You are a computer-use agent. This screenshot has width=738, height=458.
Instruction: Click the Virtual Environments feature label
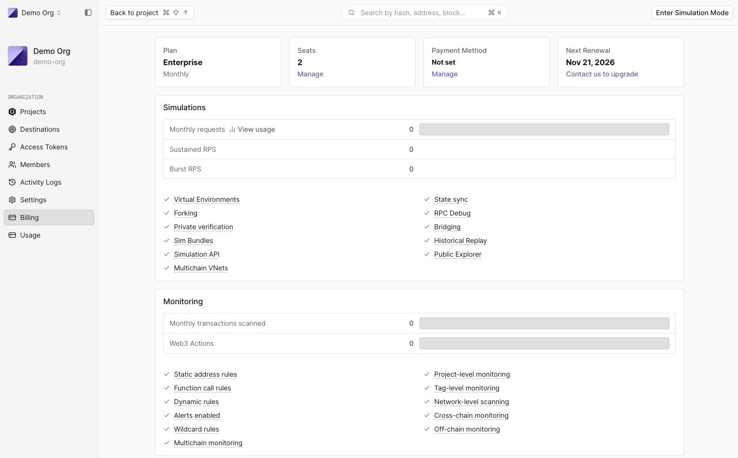tap(207, 199)
